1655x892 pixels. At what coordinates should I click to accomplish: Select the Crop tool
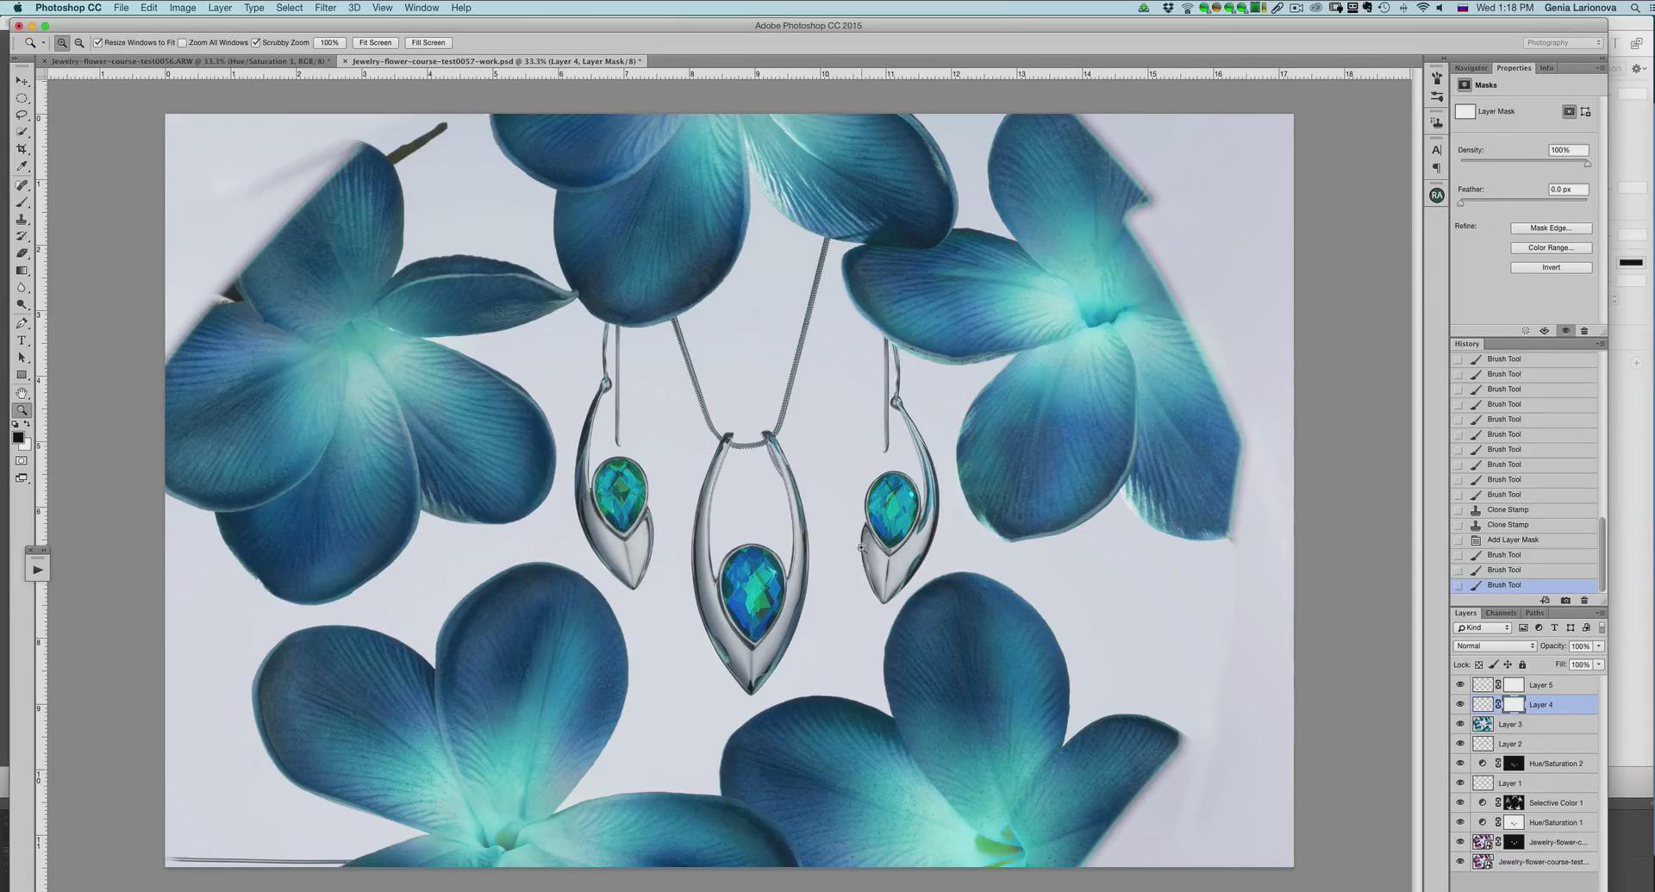click(x=22, y=149)
